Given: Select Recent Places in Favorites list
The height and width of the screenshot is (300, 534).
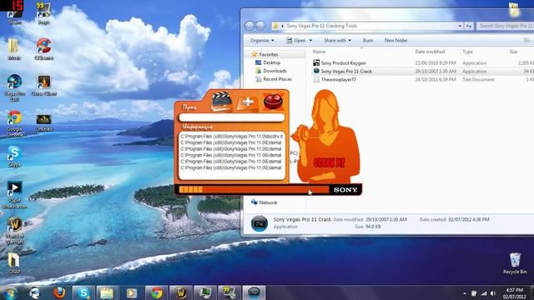Looking at the screenshot, I should (x=278, y=79).
